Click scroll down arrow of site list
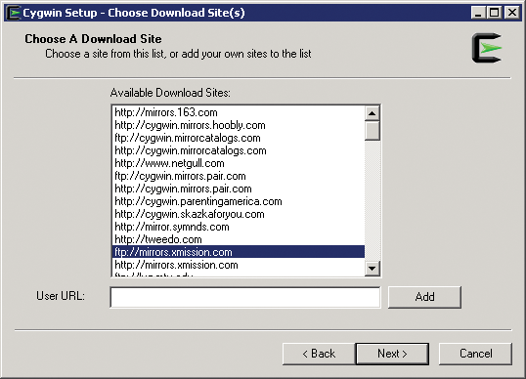Viewport: 526px width, 379px height. point(373,268)
